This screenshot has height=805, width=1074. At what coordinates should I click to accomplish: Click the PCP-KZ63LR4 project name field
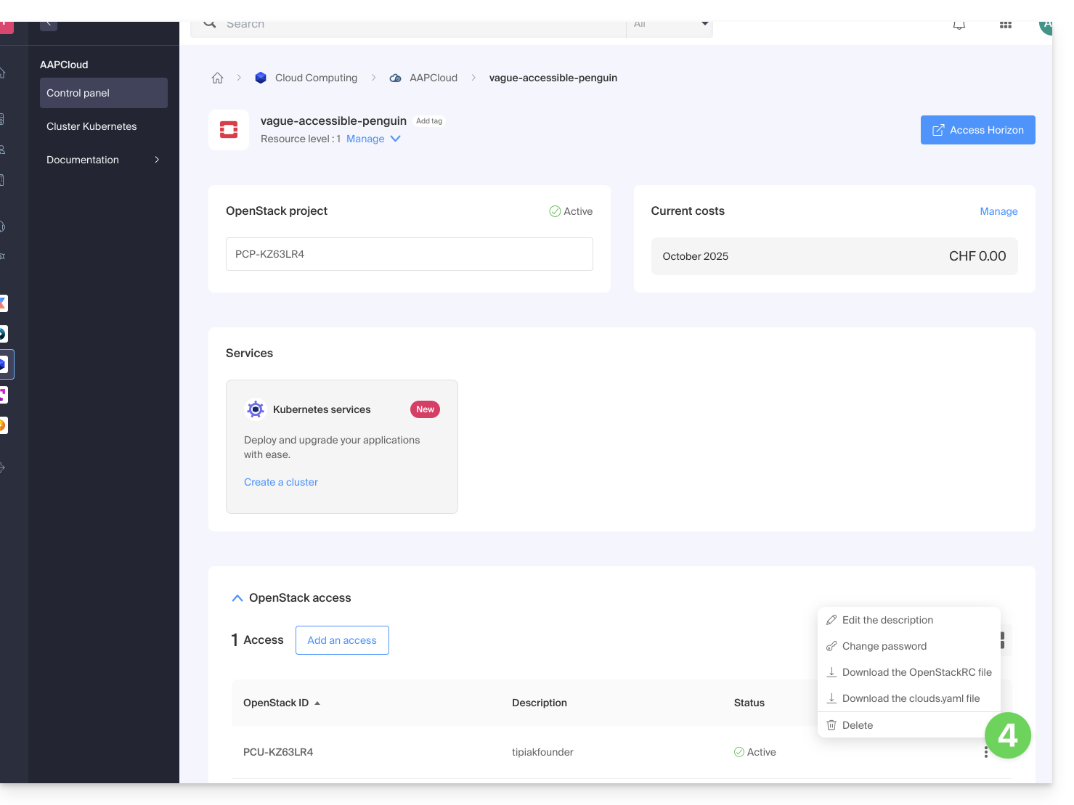coord(409,254)
